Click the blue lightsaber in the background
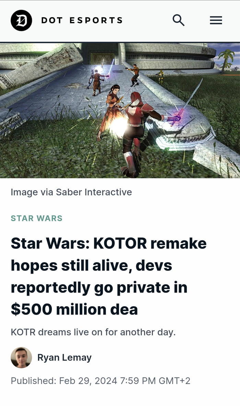 click(x=111, y=67)
